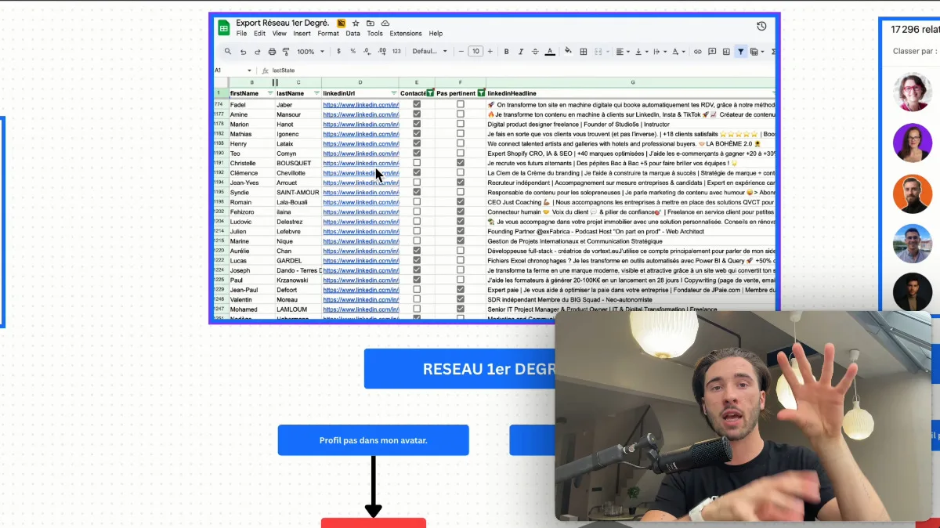Viewport: 940px width, 528px height.
Task: Check Contacté box for Christelle BOUSQUET
Action: (x=417, y=163)
